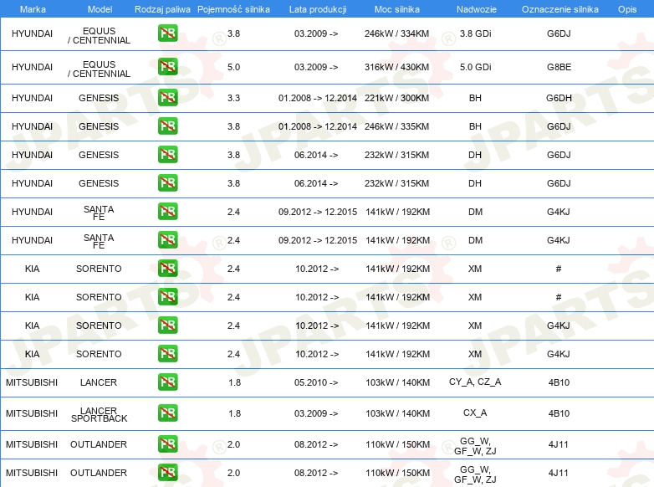Click the Mitsubishi Lancer 4B10 CY_A fuel icon
This screenshot has height=487, width=654.
point(167,382)
